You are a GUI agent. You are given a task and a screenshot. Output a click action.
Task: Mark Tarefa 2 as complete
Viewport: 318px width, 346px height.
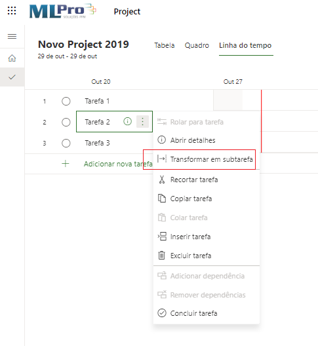tap(66, 122)
